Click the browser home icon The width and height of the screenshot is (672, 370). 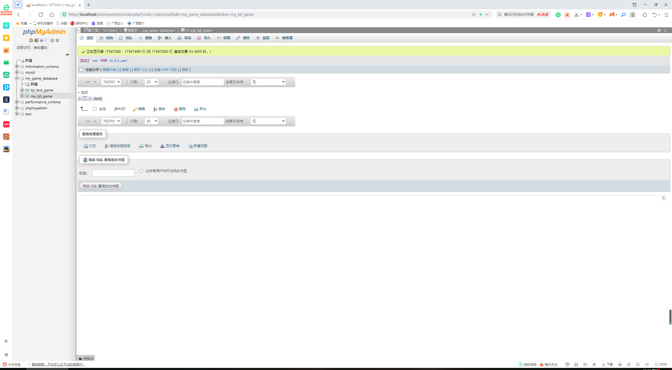pyautogui.click(x=52, y=14)
